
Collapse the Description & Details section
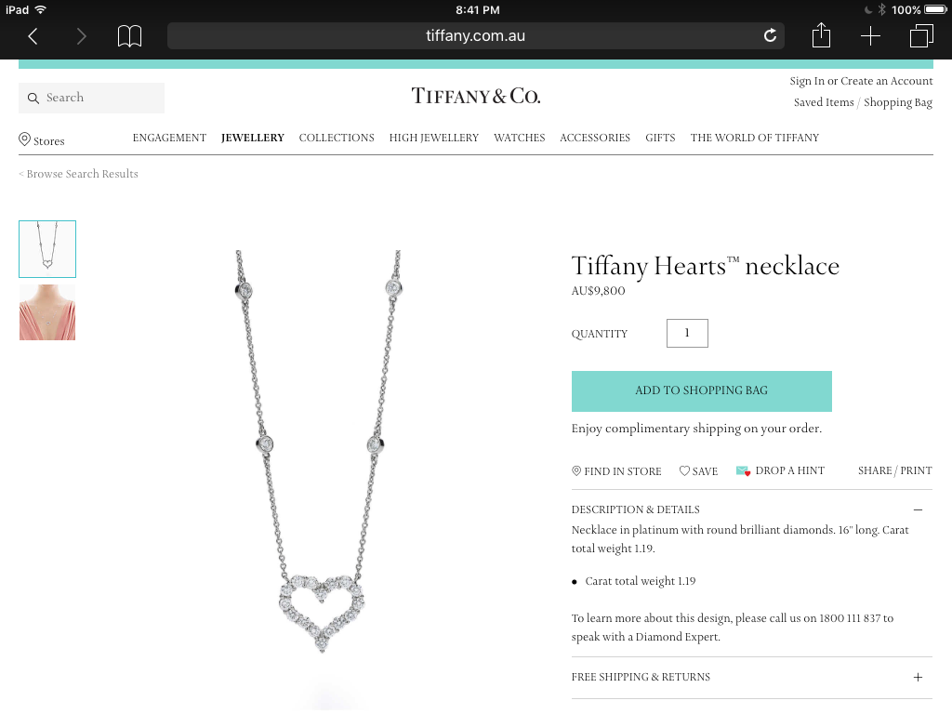(918, 510)
